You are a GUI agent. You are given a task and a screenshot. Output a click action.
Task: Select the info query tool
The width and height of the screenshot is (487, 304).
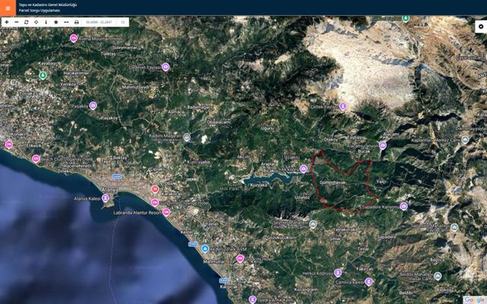click(46, 22)
